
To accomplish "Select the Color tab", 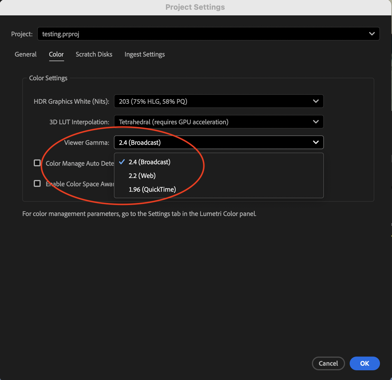I will pos(56,54).
